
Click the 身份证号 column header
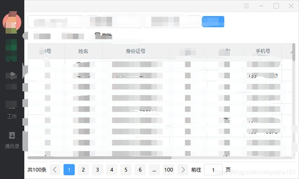(136, 51)
